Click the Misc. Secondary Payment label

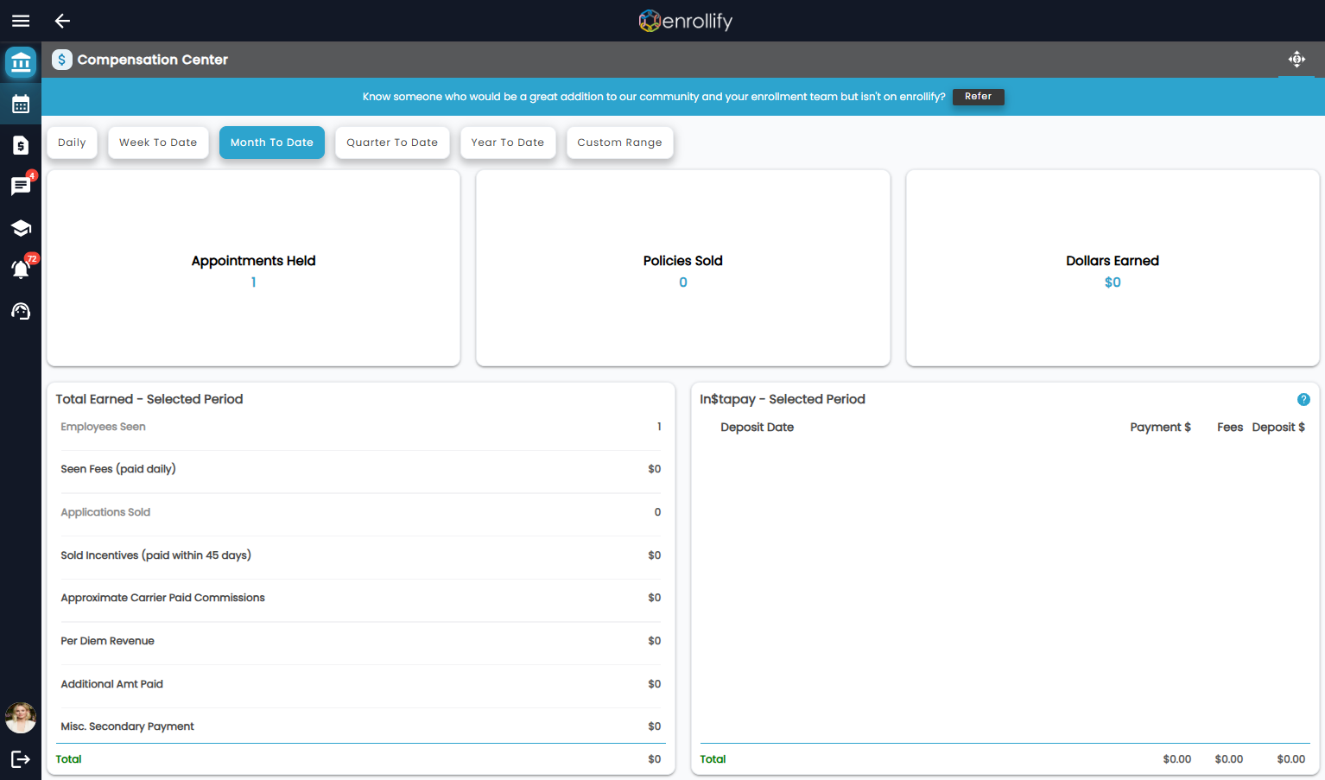coord(127,726)
